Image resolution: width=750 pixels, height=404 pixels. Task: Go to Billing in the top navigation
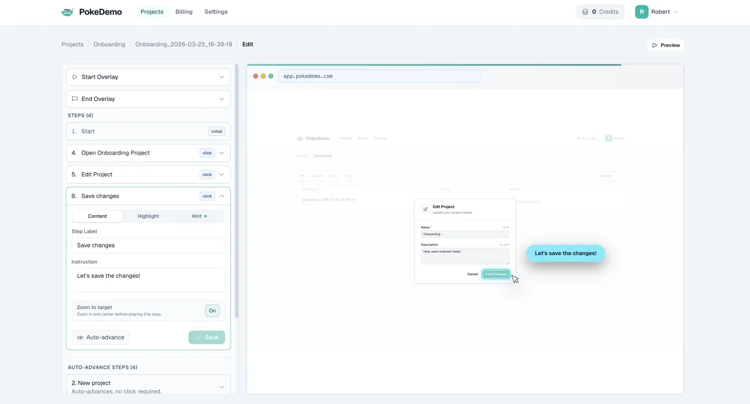coord(184,12)
